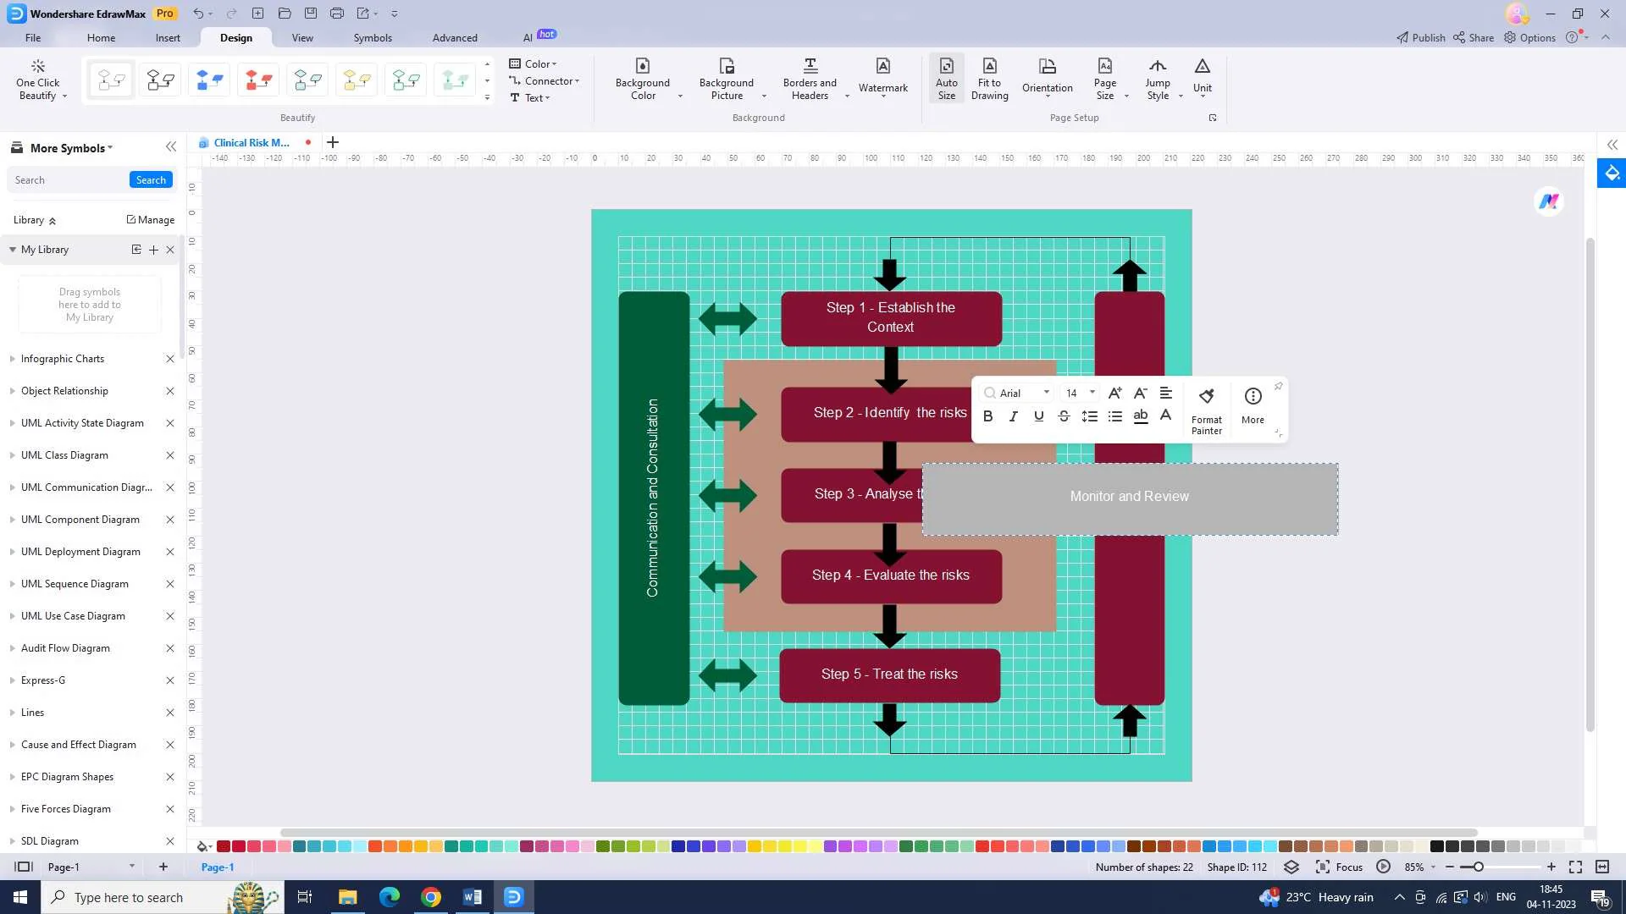
Task: Click the Underline formatting icon
Action: (1038, 416)
